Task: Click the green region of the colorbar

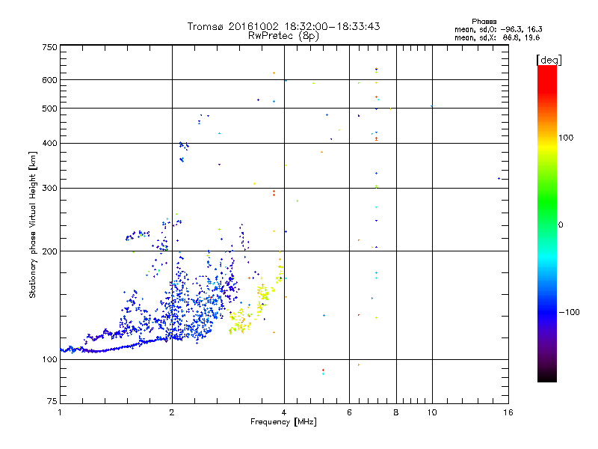Action: coord(547,202)
